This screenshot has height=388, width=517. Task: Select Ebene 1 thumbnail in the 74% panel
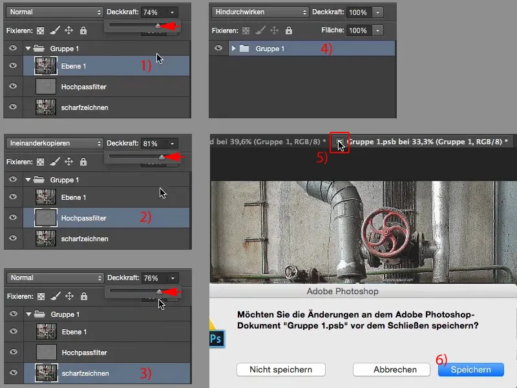coord(46,66)
